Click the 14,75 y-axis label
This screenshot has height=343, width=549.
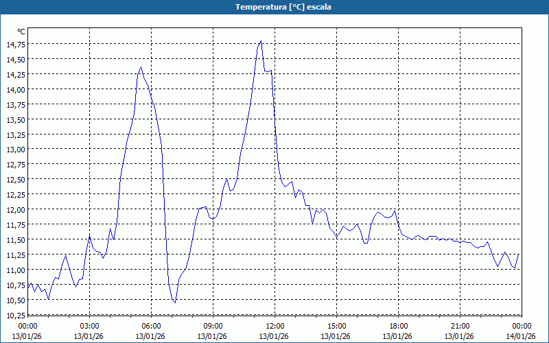tap(15, 45)
